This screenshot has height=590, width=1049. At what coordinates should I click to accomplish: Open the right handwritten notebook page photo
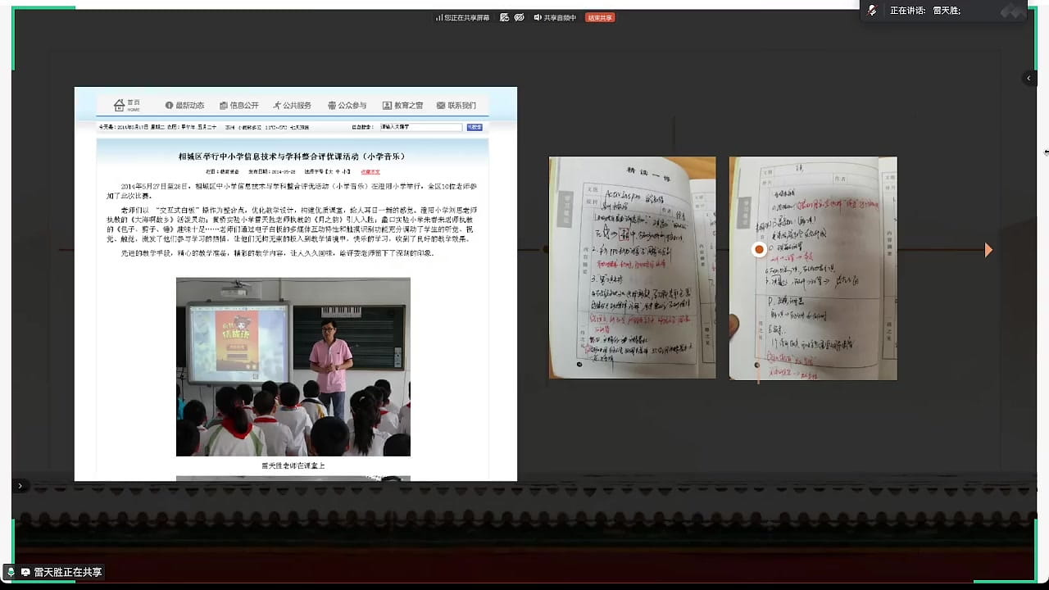pyautogui.click(x=813, y=268)
